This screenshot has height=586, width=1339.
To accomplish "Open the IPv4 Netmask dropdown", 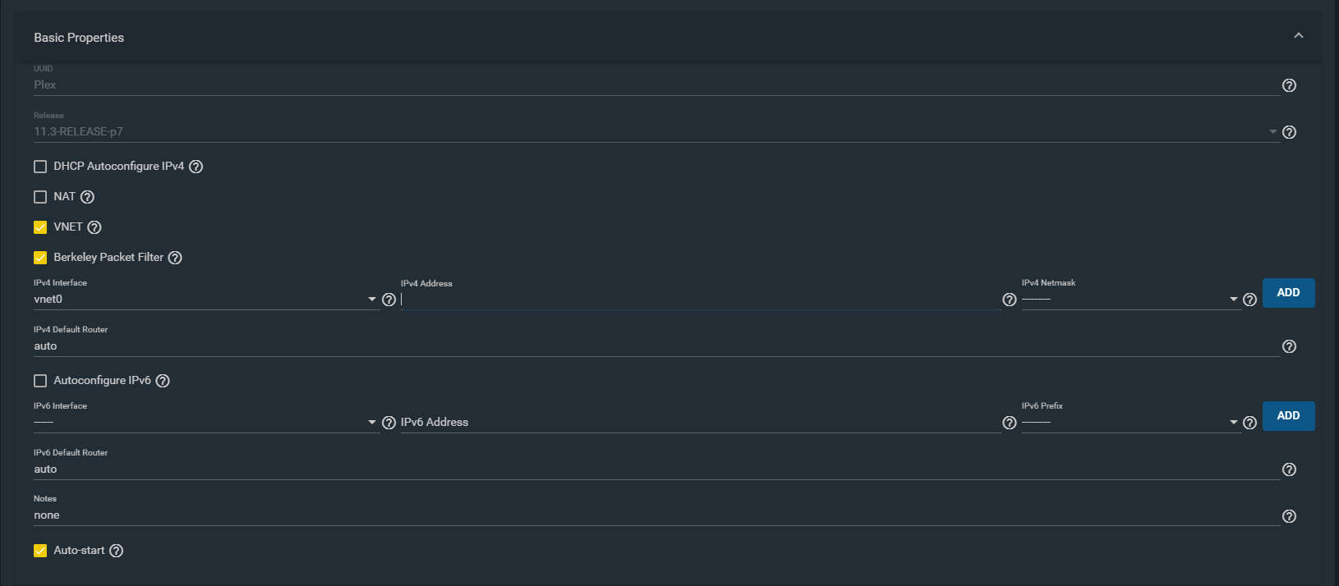I will click(1130, 300).
